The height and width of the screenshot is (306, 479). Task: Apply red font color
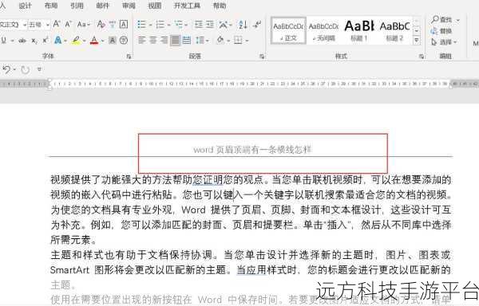click(94, 40)
